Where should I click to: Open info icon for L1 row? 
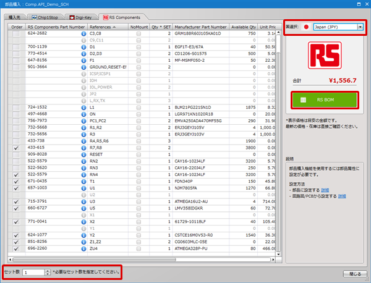(x=83, y=108)
